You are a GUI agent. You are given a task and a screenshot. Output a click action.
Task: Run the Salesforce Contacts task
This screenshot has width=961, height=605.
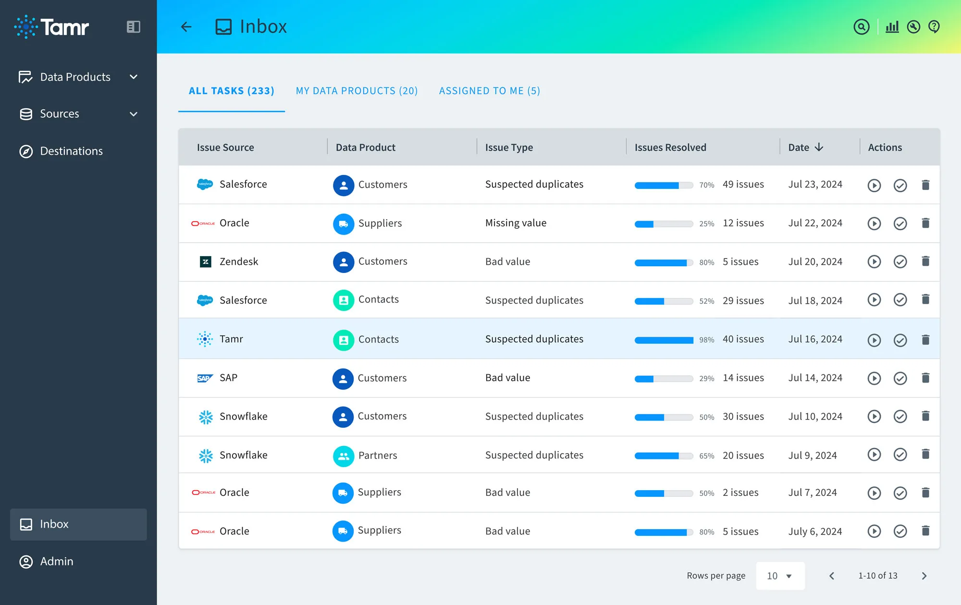pos(874,300)
